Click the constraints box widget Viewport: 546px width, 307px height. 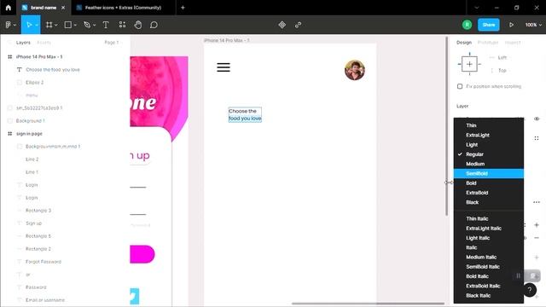(x=469, y=64)
